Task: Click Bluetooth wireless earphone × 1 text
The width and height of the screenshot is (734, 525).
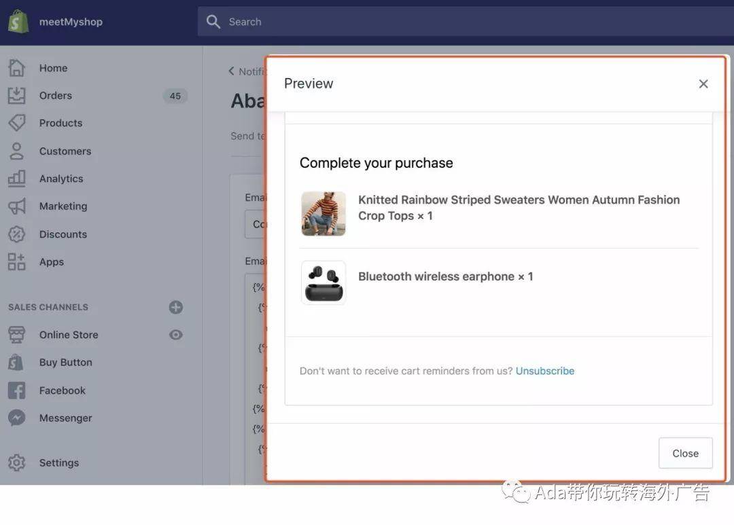Action: click(446, 276)
